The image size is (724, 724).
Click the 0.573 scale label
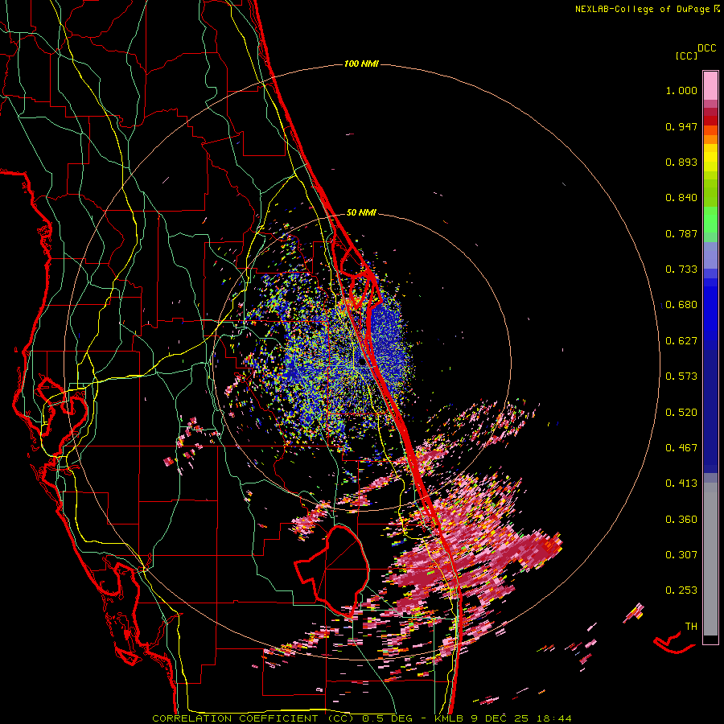[x=681, y=376]
